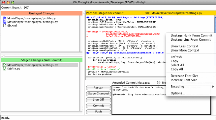This screenshot has width=216, height=120.
Task: Select MoviePlayer/movieplayer/profile.py in Unstaged Changes
Action: (32, 18)
